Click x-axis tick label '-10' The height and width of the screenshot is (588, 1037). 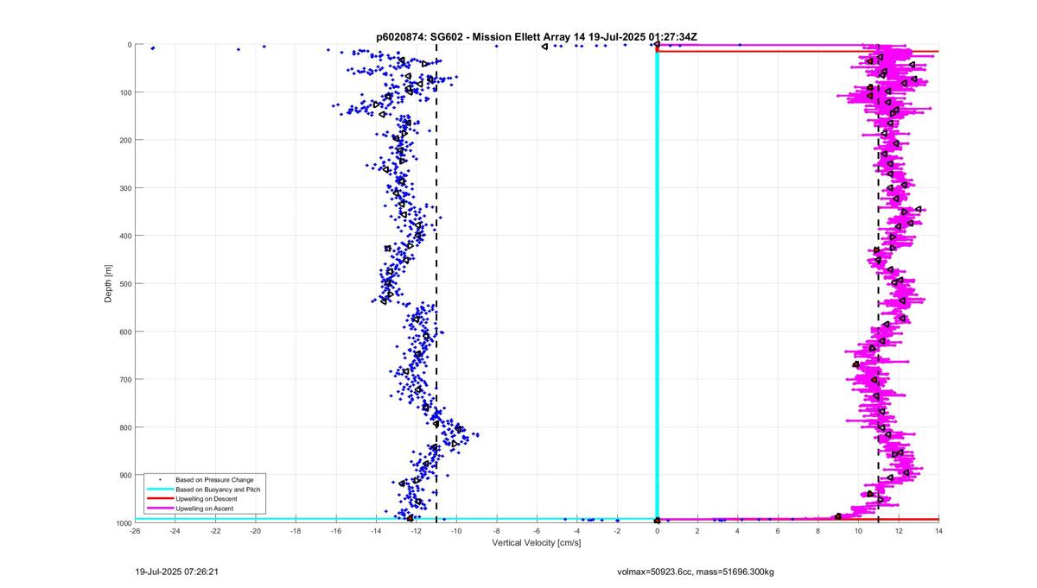(x=456, y=531)
